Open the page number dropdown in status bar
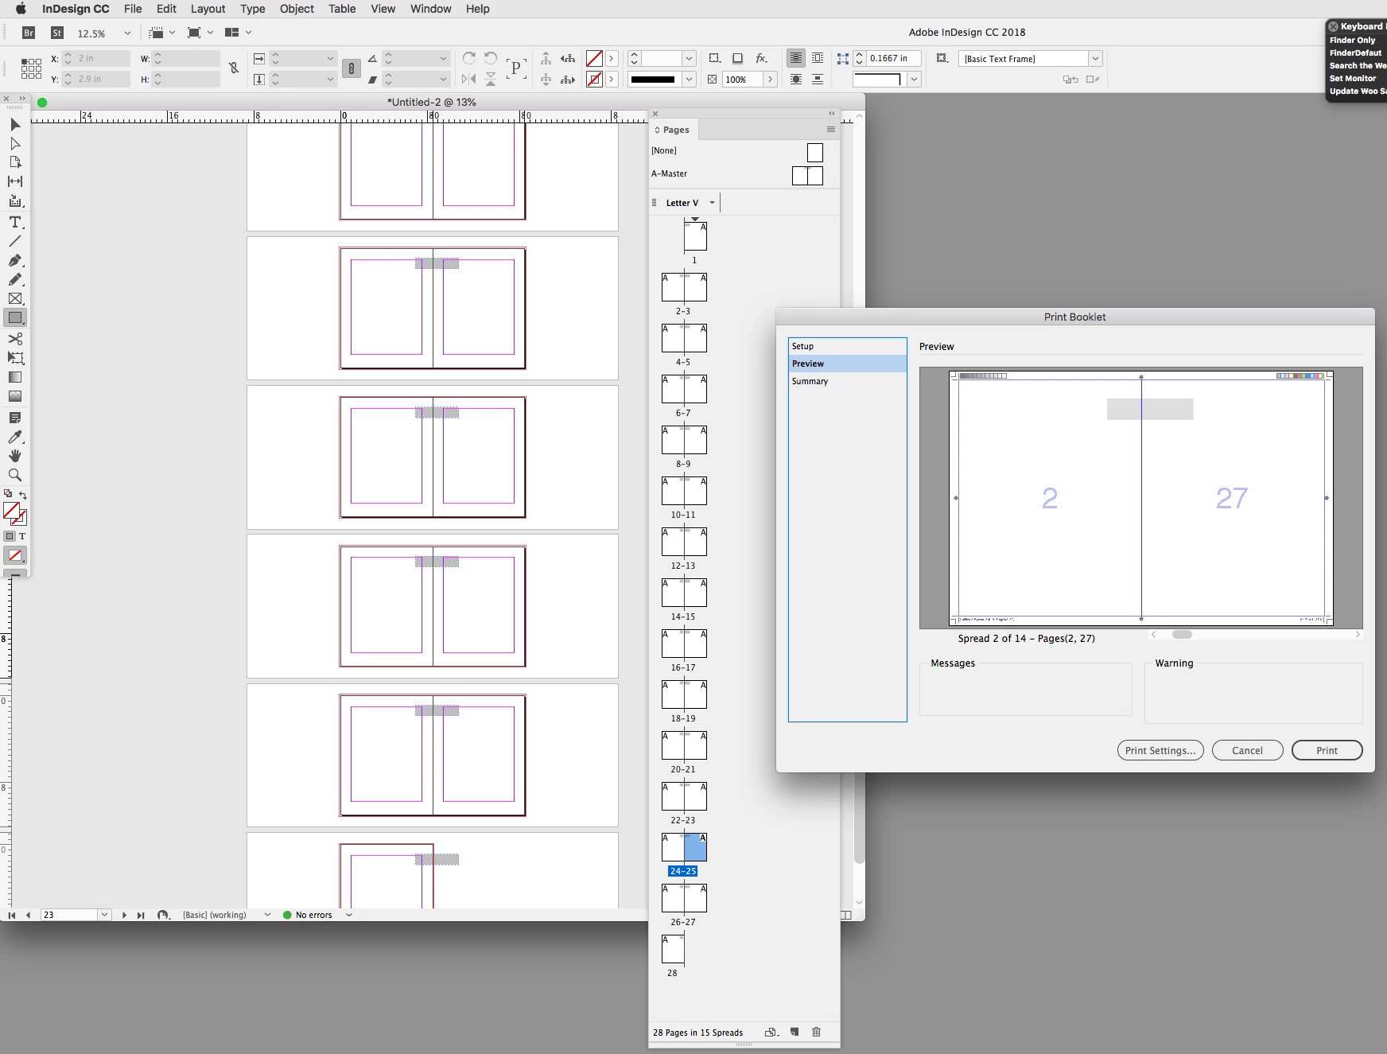1387x1054 pixels. pos(104,915)
